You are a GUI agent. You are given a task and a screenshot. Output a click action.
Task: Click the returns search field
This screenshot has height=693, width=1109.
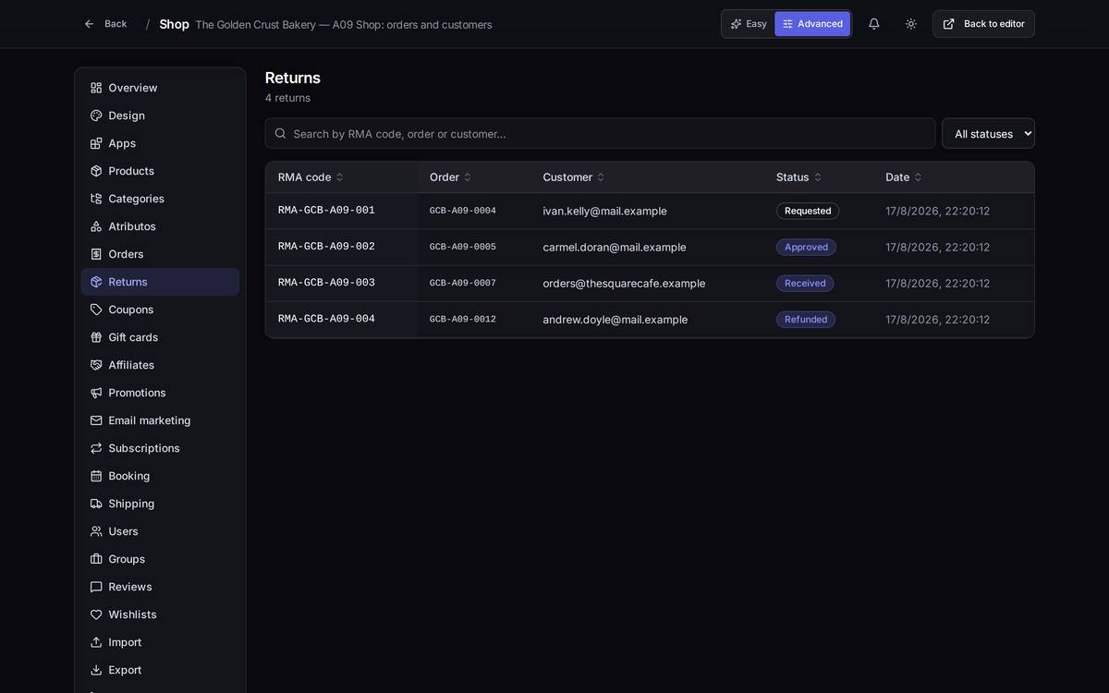600,133
